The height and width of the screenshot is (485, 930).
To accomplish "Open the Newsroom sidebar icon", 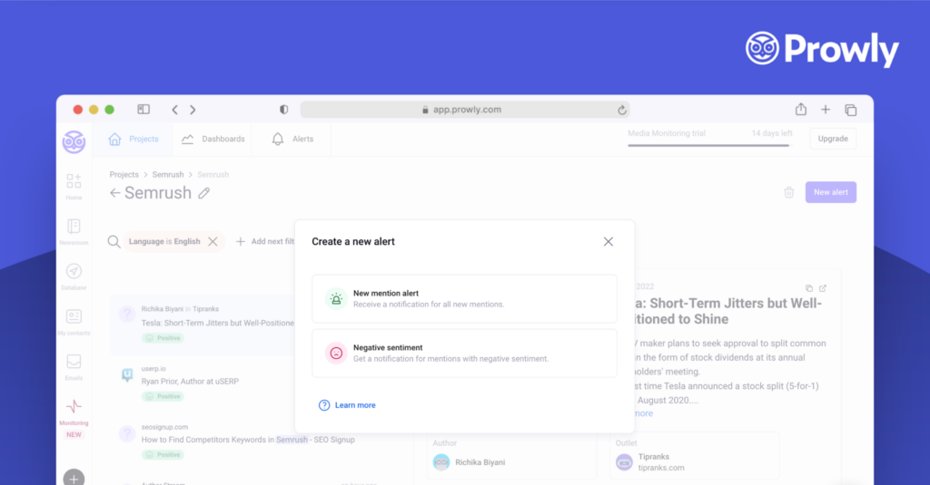I will 74,227.
